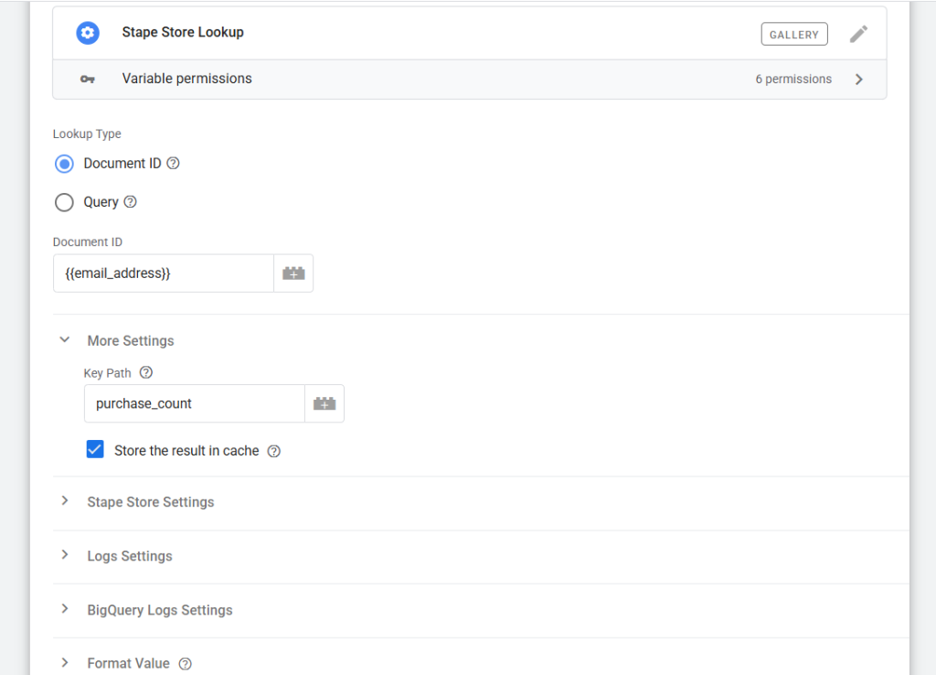Select the Query lookup type
The height and width of the screenshot is (675, 936).
[64, 202]
